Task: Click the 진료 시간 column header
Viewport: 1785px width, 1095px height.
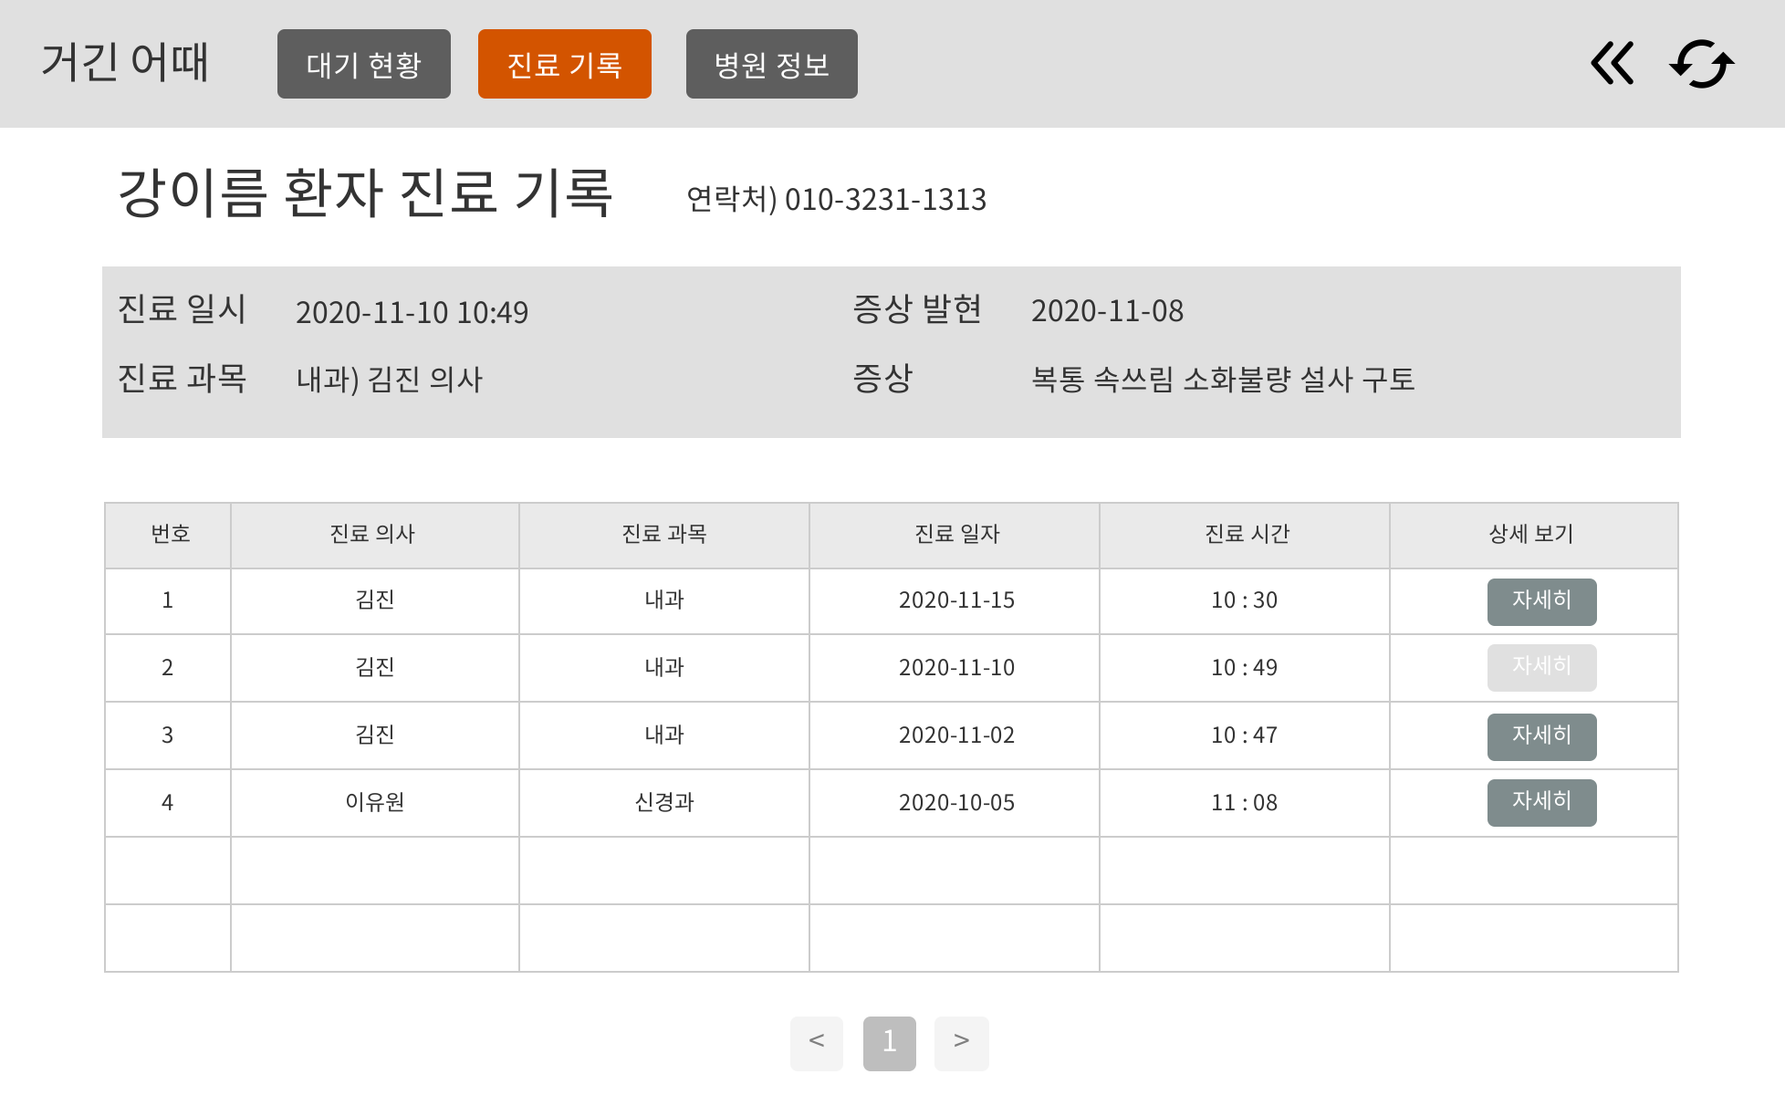Action: click(1247, 535)
